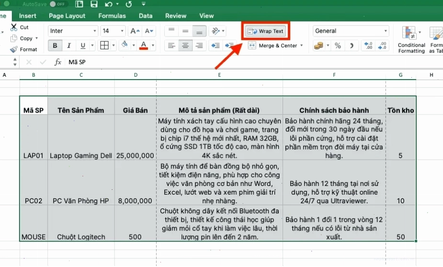Open the Page Layout tab

click(67, 16)
